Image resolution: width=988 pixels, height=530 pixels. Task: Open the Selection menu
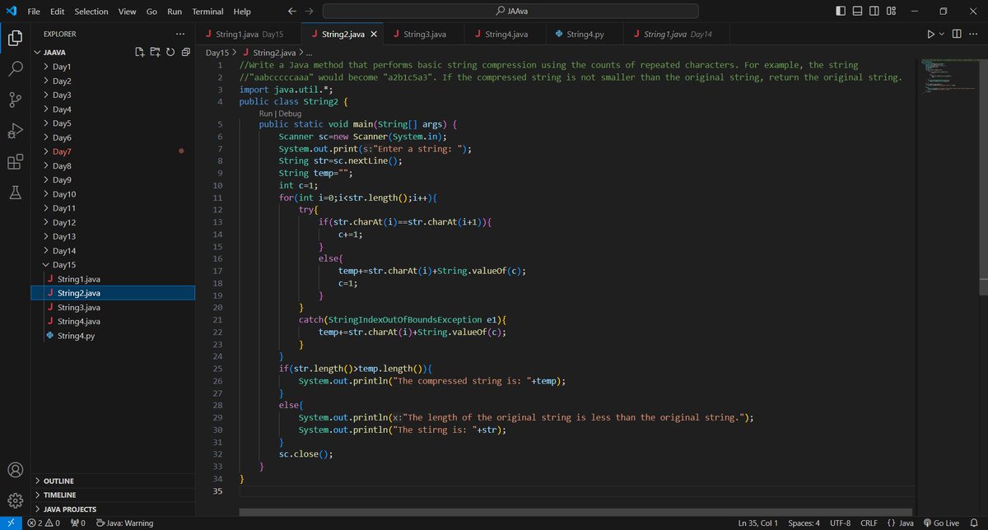click(91, 12)
